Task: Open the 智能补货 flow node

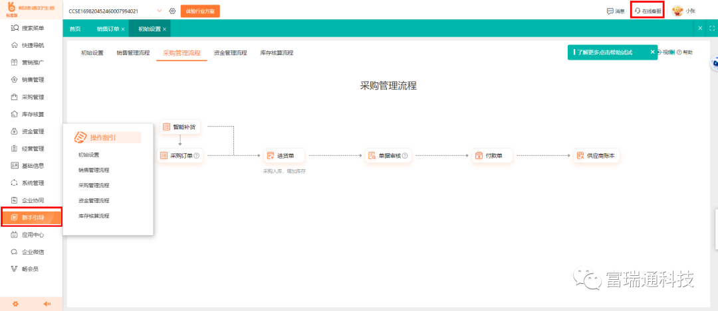Action: coord(180,127)
